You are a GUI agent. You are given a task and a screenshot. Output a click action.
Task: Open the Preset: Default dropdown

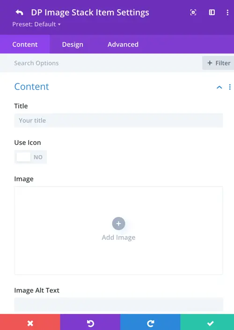(x=37, y=24)
